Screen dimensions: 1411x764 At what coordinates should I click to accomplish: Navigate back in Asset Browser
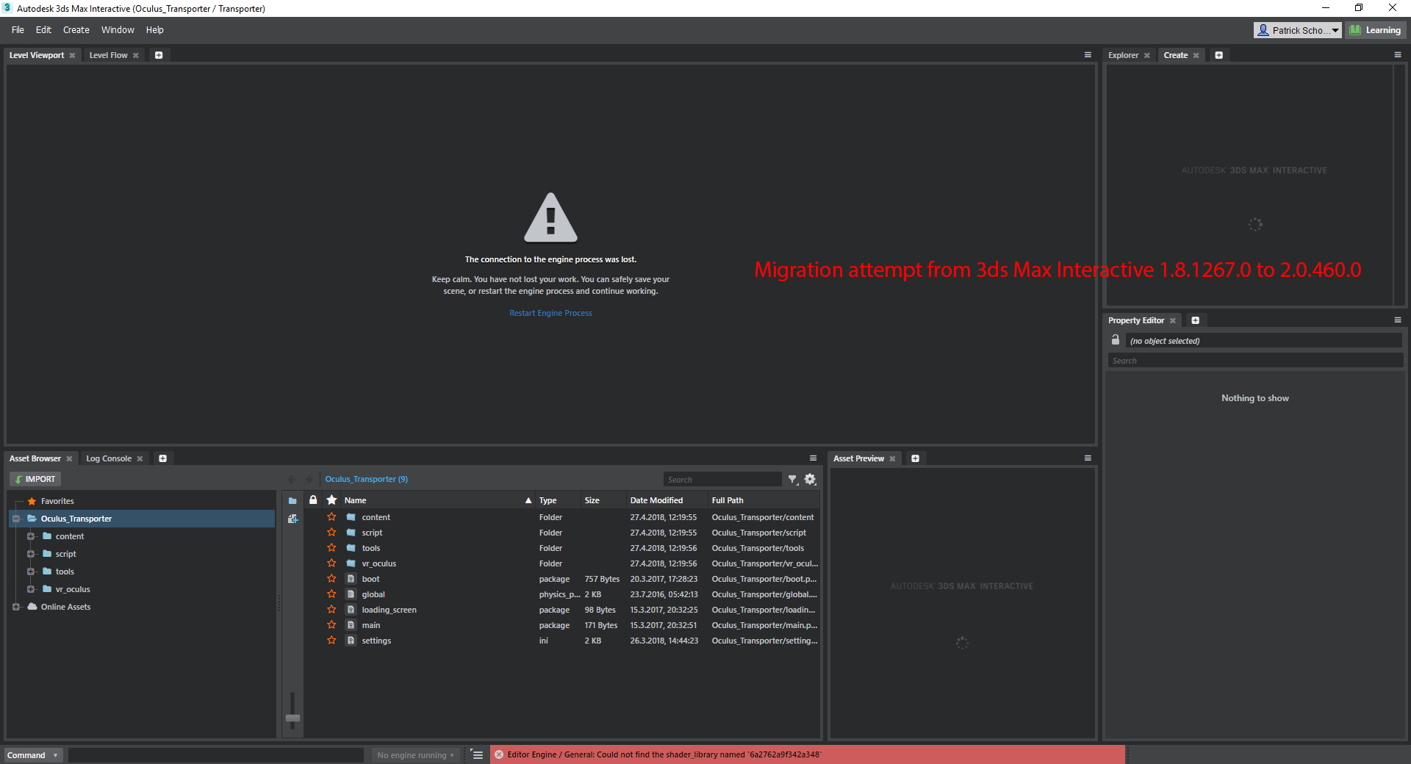[x=292, y=480]
